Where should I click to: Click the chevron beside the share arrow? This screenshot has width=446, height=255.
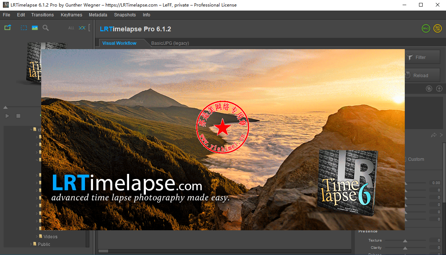click(x=441, y=135)
